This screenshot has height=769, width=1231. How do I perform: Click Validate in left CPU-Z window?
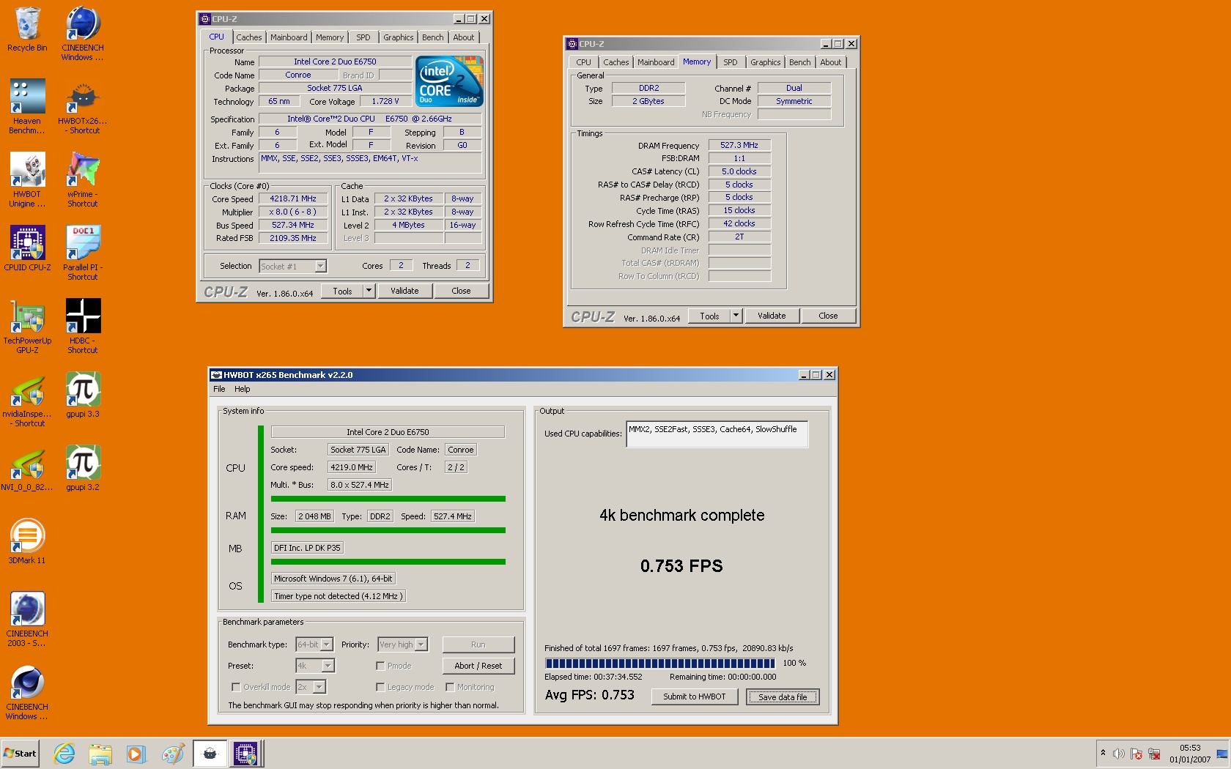404,291
